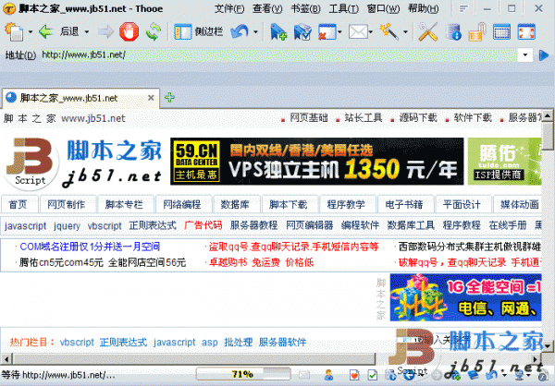Open the crossed tools settings icon
This screenshot has height=386, width=555.
(x=428, y=31)
